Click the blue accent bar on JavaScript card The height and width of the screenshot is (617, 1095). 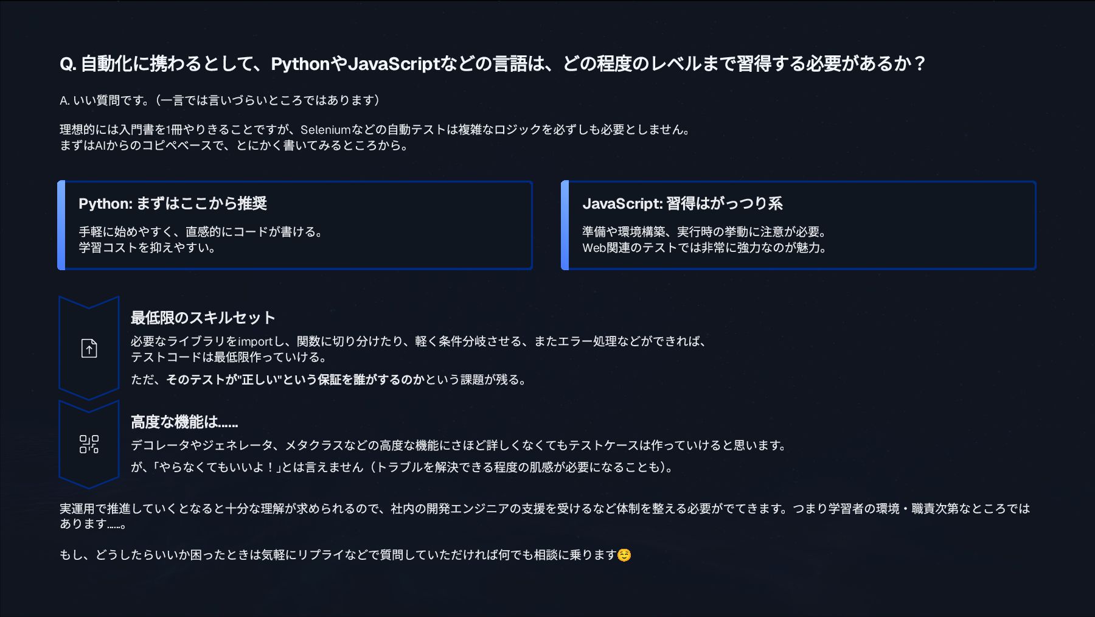pyautogui.click(x=565, y=225)
